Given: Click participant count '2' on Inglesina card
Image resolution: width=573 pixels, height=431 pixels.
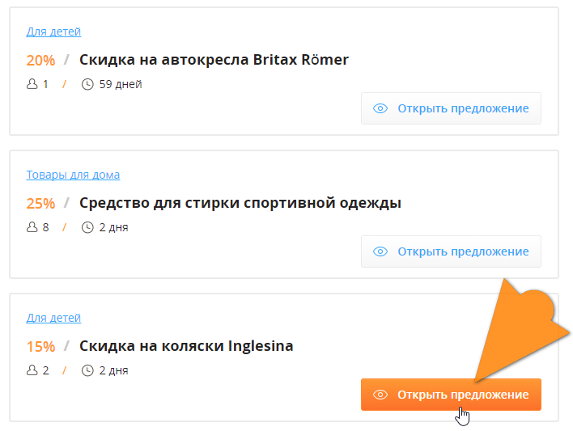Looking at the screenshot, I should pyautogui.click(x=45, y=370).
